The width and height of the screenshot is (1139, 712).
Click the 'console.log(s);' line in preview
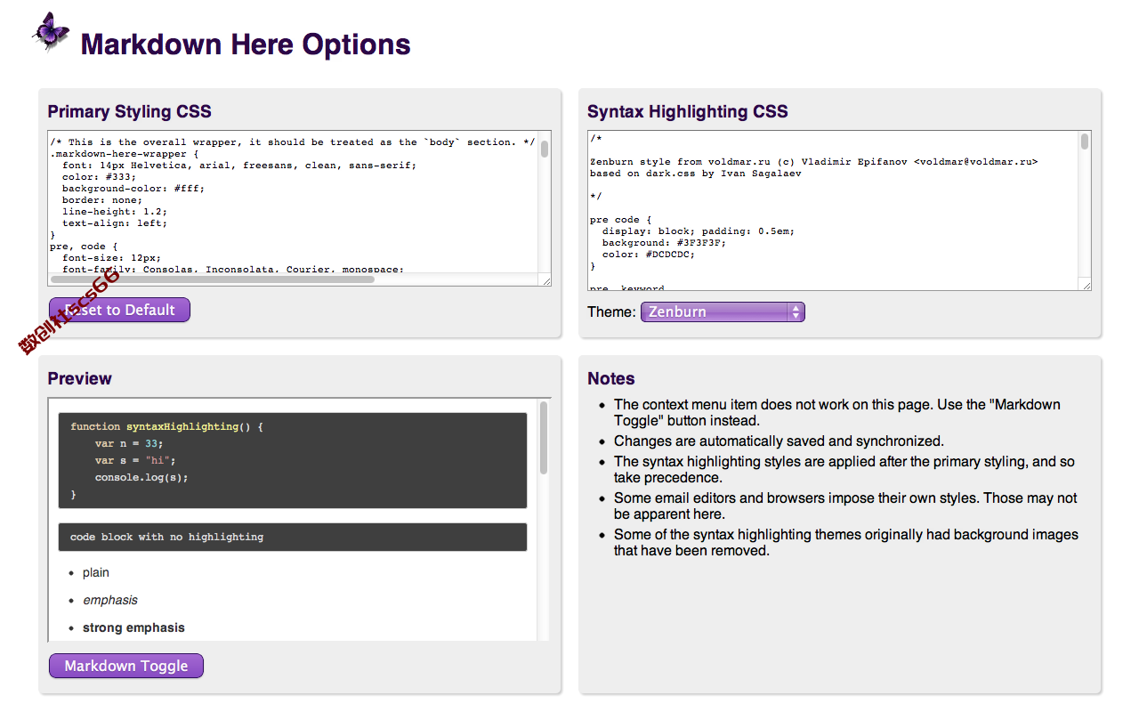141,477
